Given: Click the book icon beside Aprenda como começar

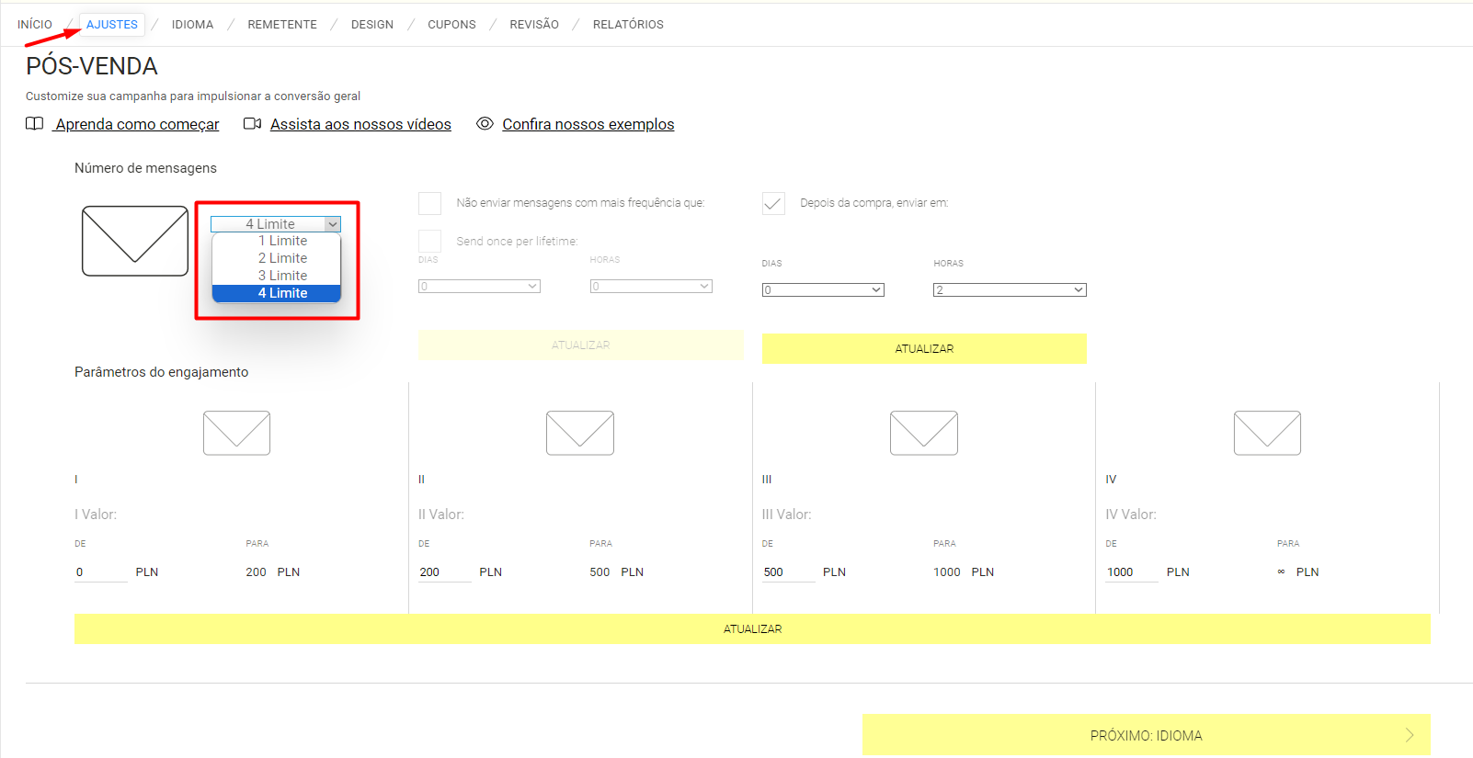Looking at the screenshot, I should (34, 124).
